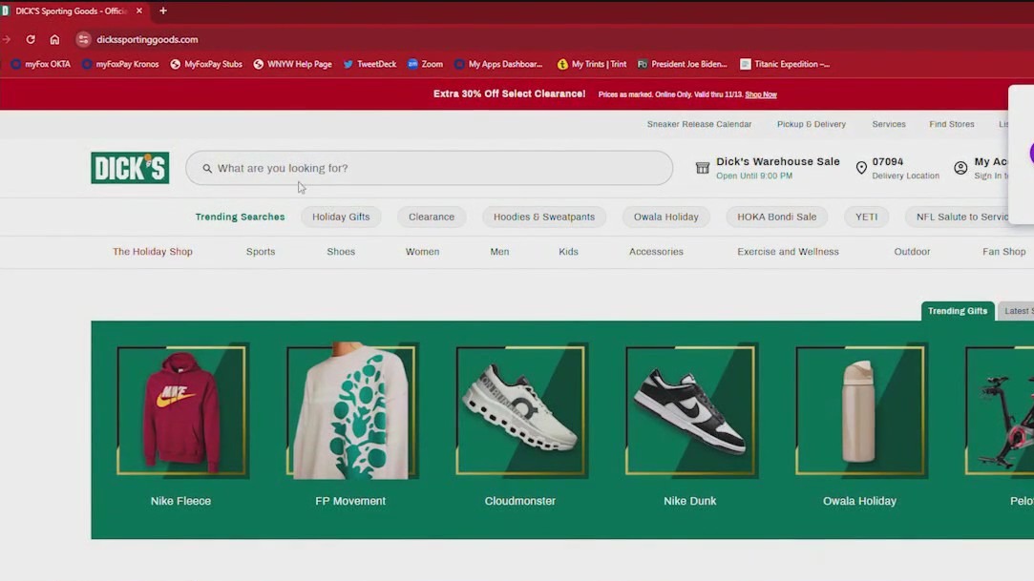Select the HOKA Bondi Sale trending search
Screen dimensions: 1034x581
click(x=777, y=217)
